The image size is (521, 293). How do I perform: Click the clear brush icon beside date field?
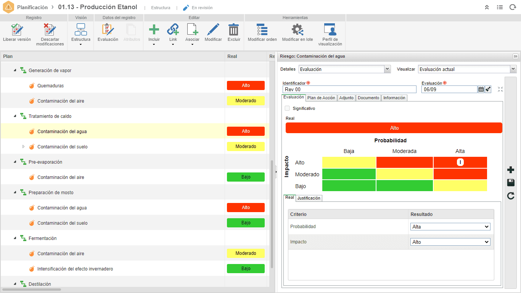coord(488,89)
